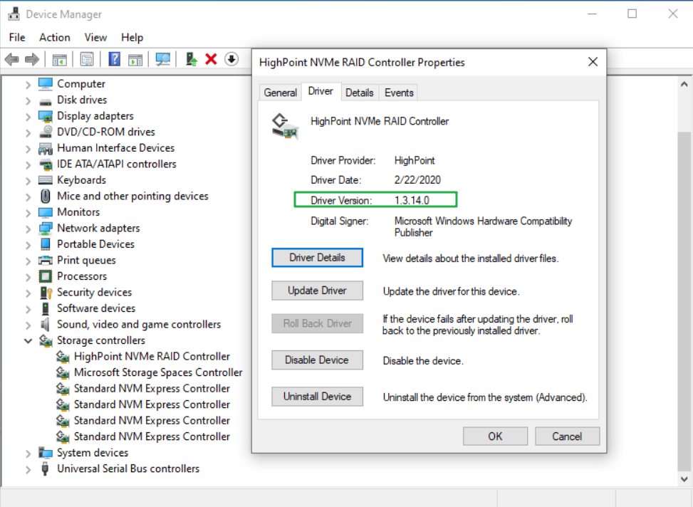Click the Disable device arrow icon

pos(231,59)
